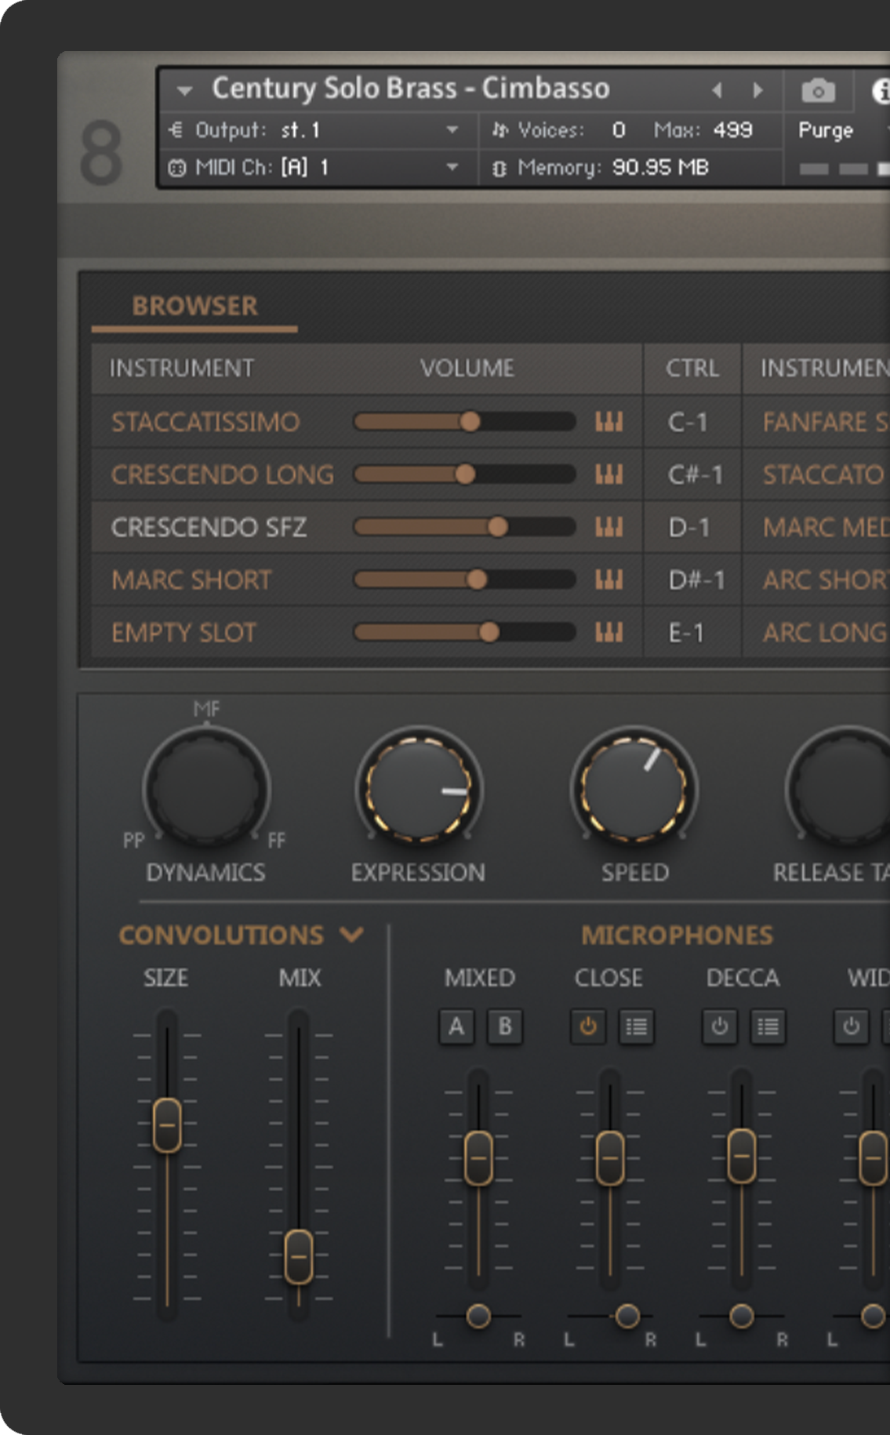
Task: Adjust the CRESCENDO LONG volume slider
Action: (465, 474)
